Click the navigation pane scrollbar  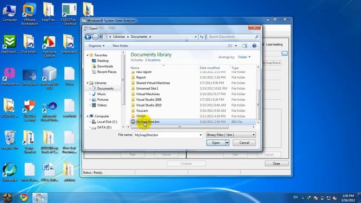point(123,80)
